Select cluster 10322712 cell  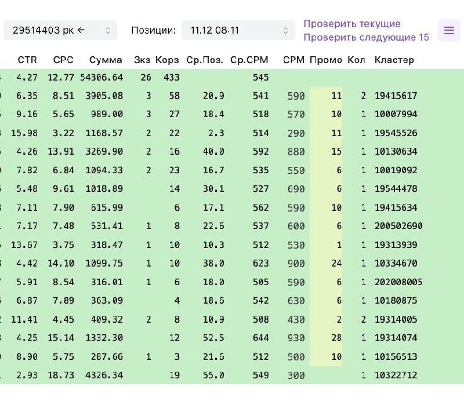click(396, 375)
